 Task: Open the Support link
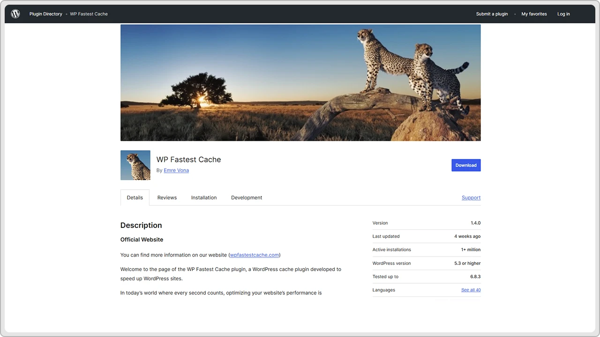click(471, 198)
